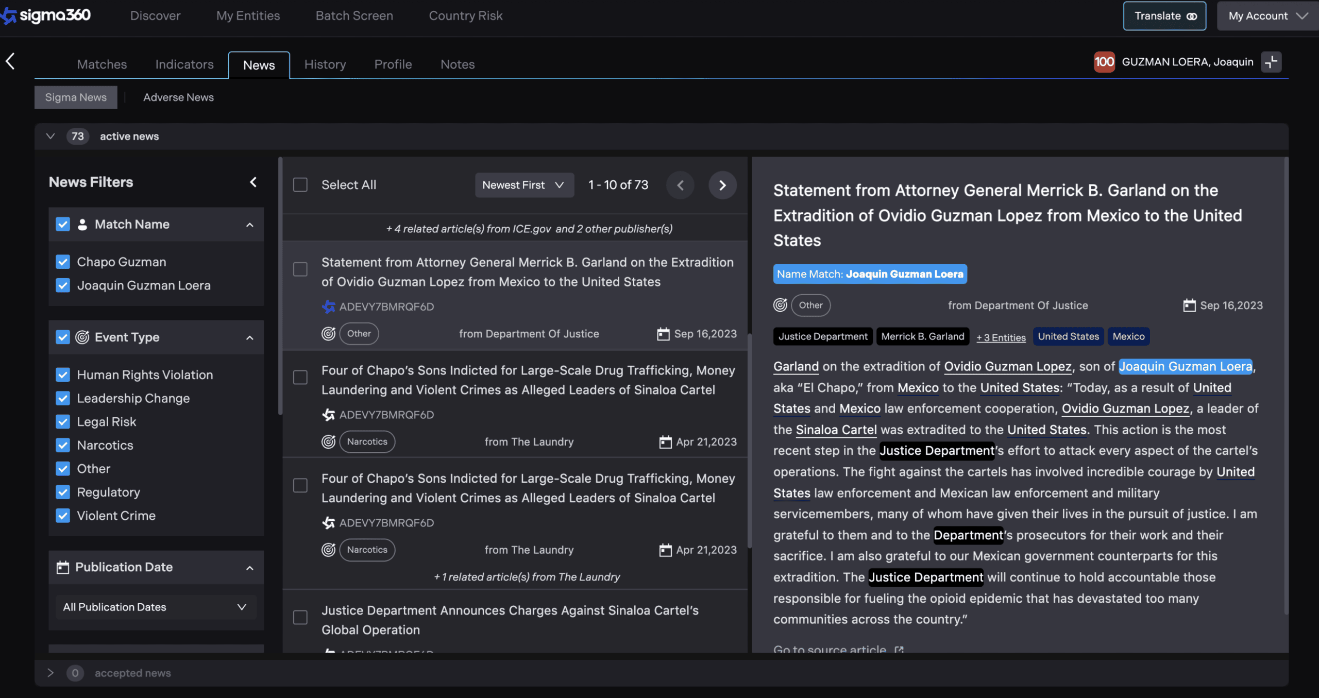
Task: Switch to Adverse News sub-tab
Action: point(178,97)
